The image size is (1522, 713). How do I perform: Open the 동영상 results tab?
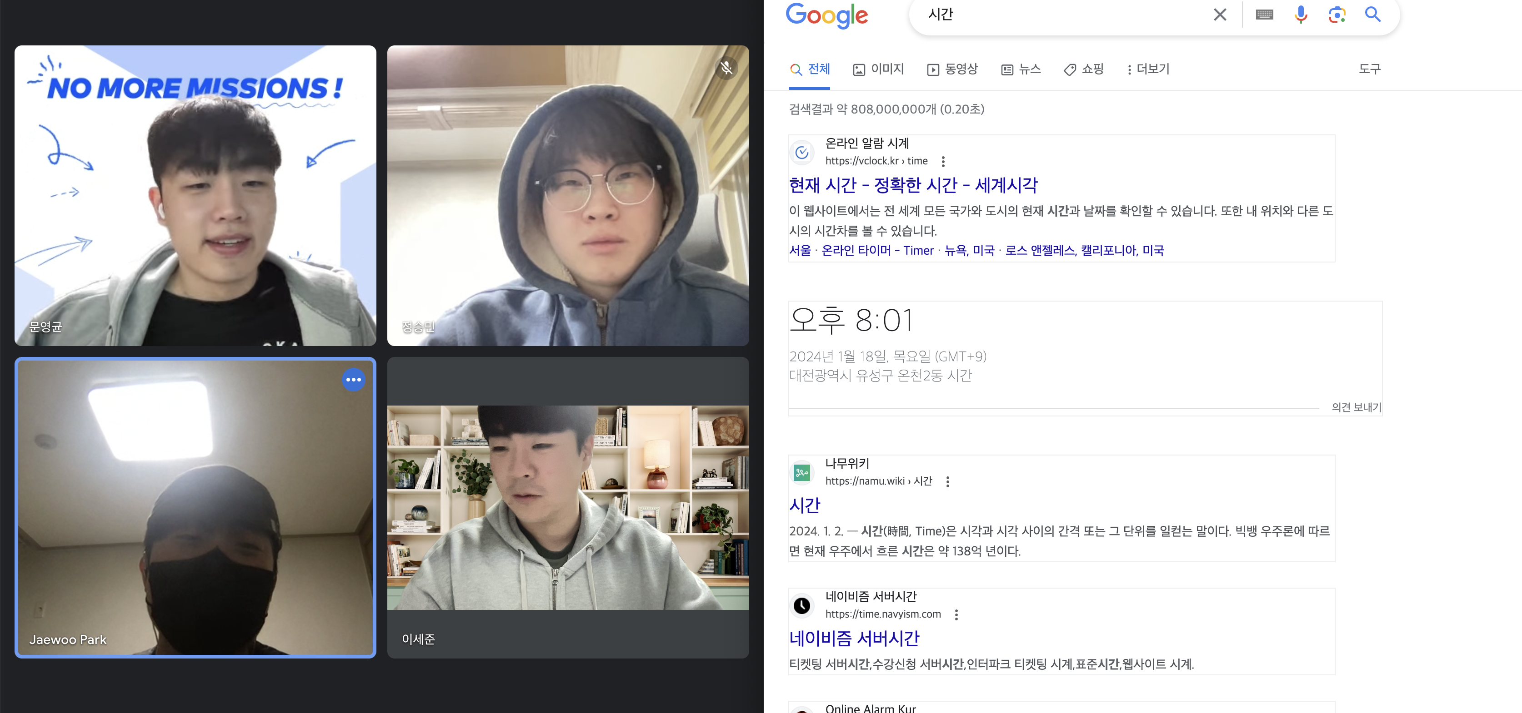click(952, 69)
